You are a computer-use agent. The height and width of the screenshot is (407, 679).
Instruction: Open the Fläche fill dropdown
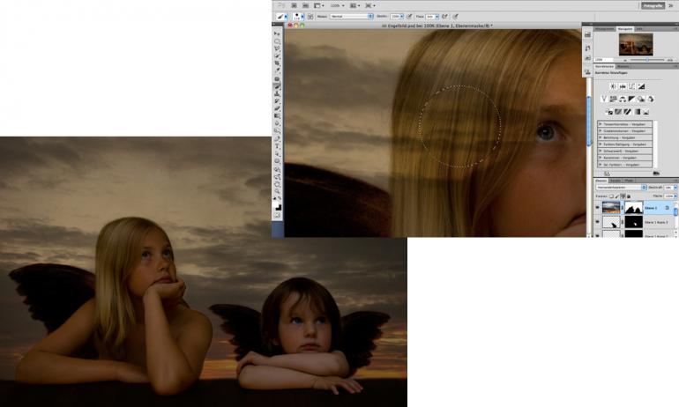(675, 196)
